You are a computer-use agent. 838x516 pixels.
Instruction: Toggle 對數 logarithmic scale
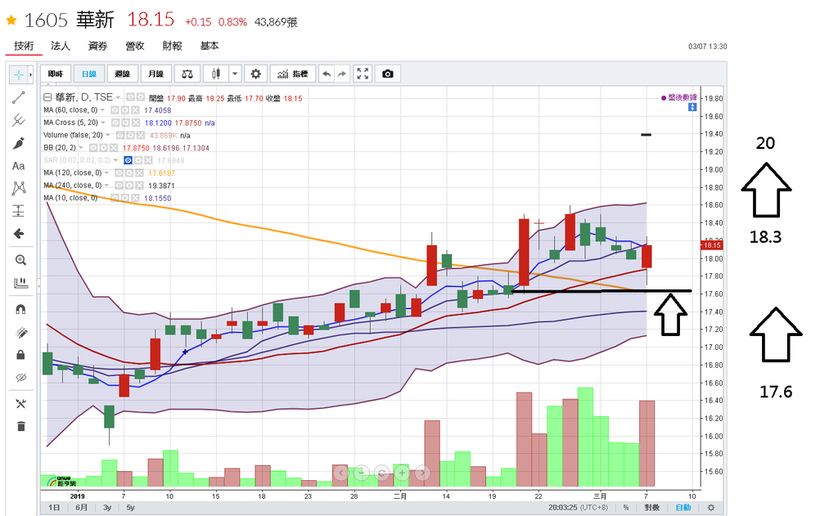[652, 508]
